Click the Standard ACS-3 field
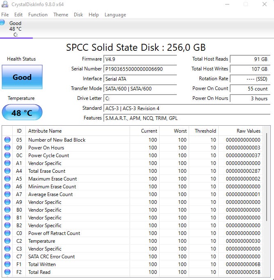This screenshot has width=274, height=280. click(187, 108)
